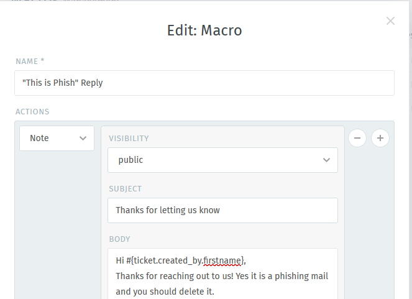Click the text 'and you should delete it.'

point(165,292)
